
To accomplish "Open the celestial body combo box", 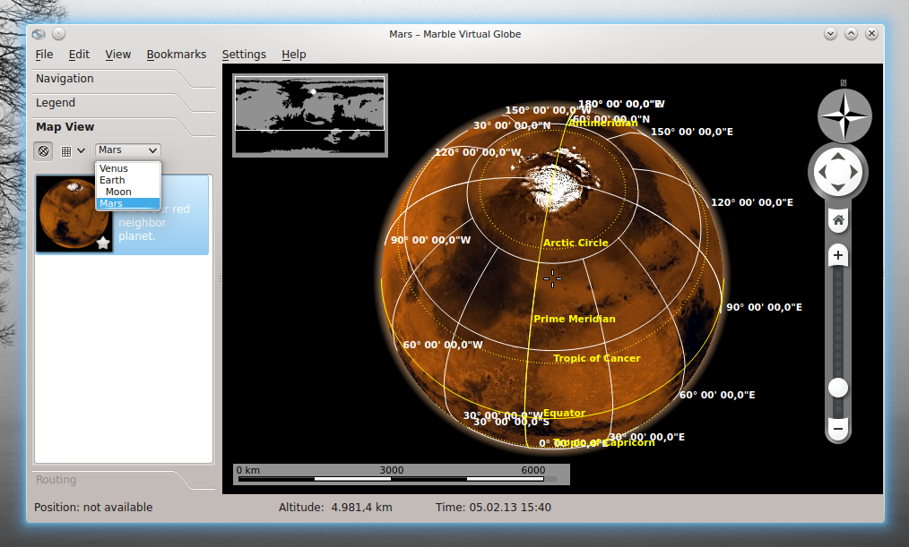I will 128,150.
